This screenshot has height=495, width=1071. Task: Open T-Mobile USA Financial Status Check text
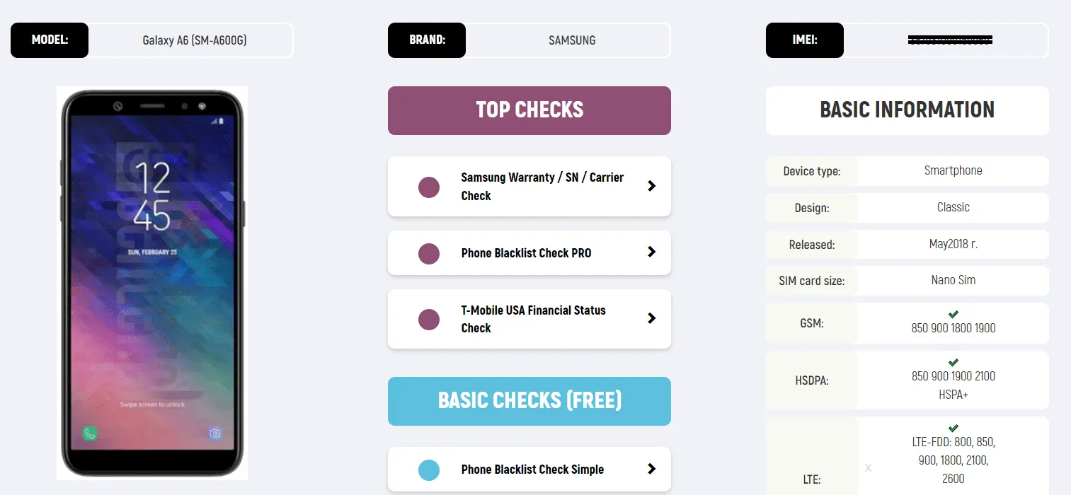click(533, 319)
